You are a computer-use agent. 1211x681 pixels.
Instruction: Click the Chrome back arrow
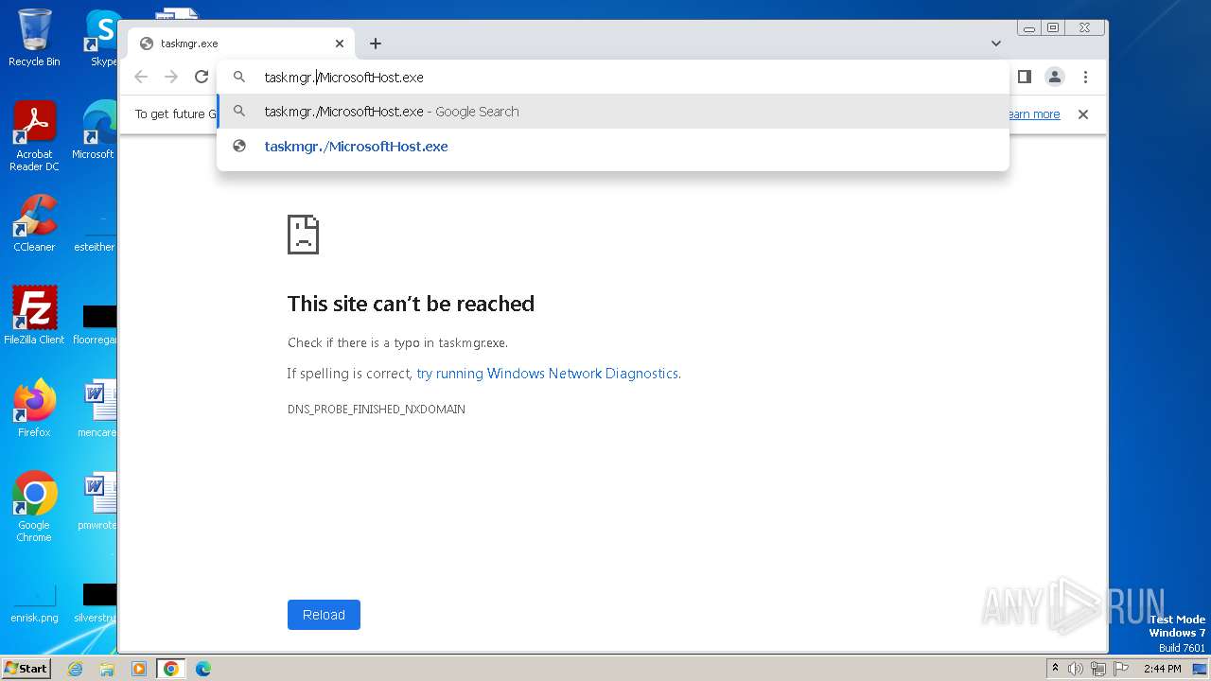coord(141,77)
